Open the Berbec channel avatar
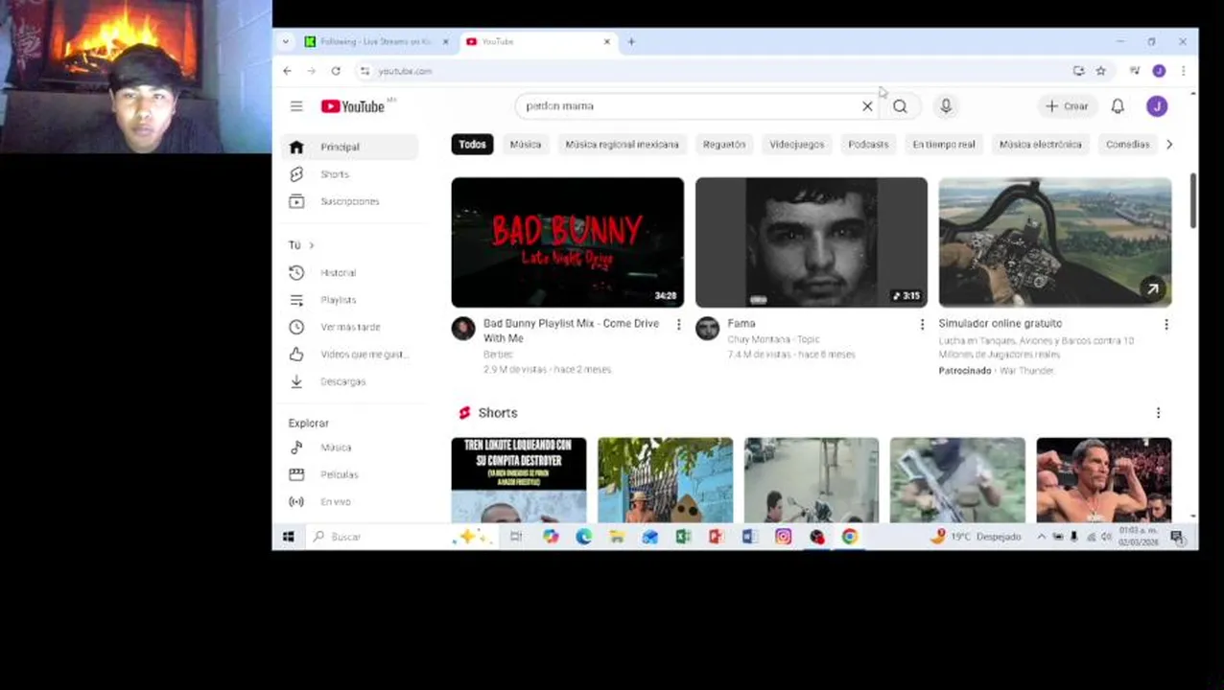Image resolution: width=1224 pixels, height=690 pixels. (x=463, y=329)
